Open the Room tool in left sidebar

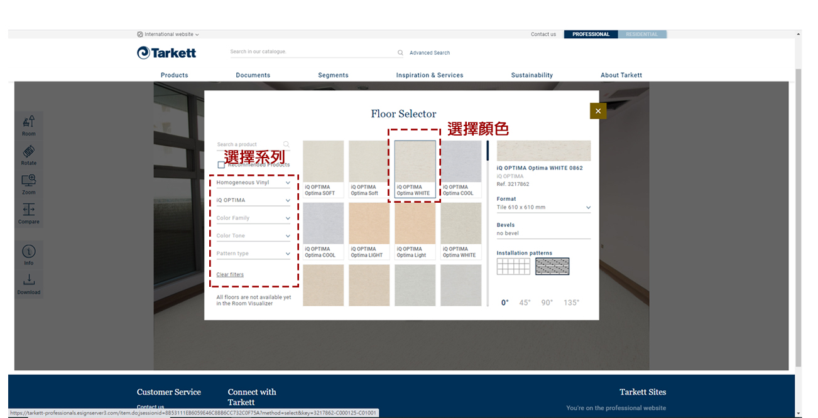tap(29, 125)
